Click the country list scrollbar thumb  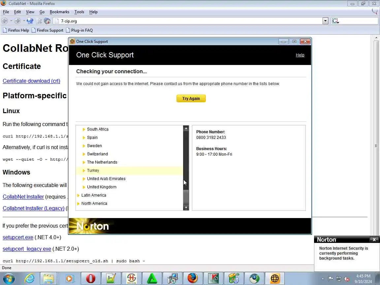(186, 197)
